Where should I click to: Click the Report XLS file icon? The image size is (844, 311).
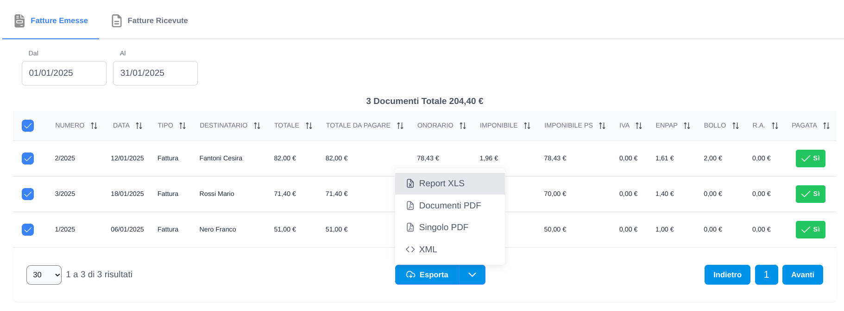(410, 183)
